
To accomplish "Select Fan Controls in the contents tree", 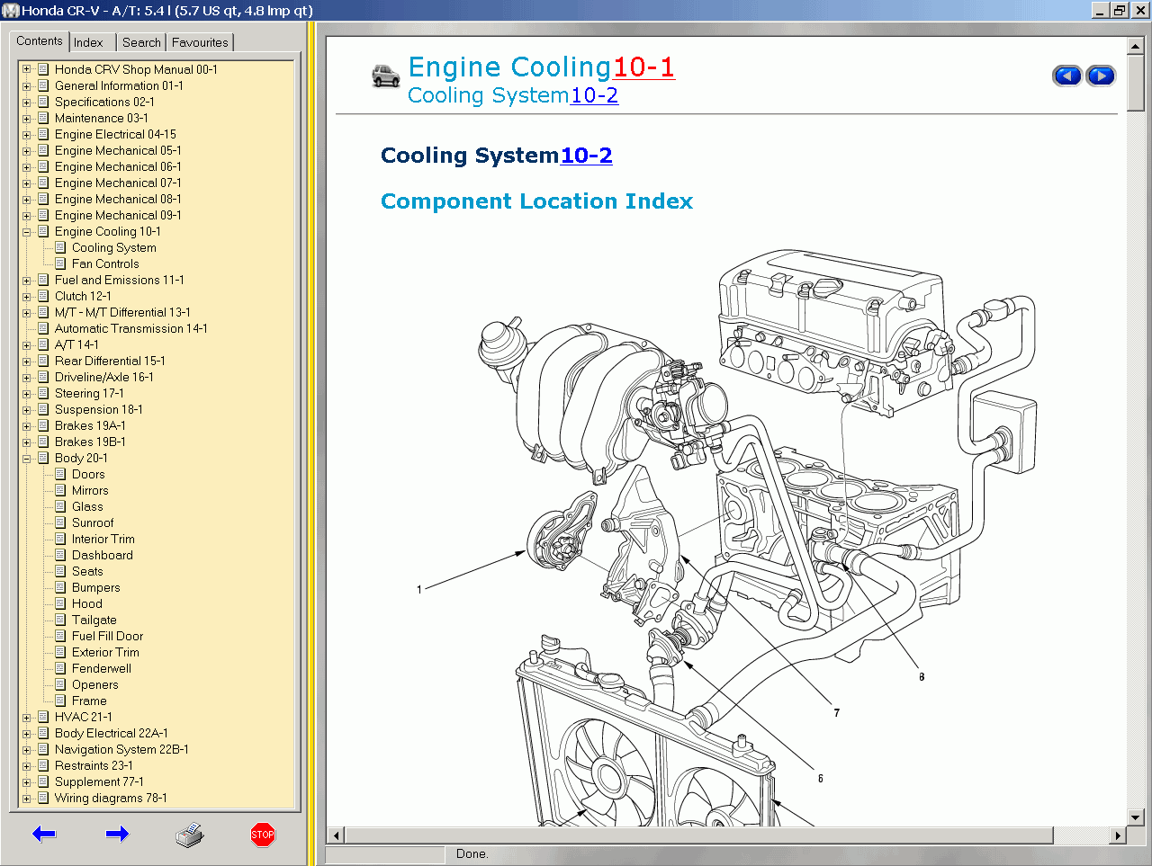I will (x=105, y=263).
